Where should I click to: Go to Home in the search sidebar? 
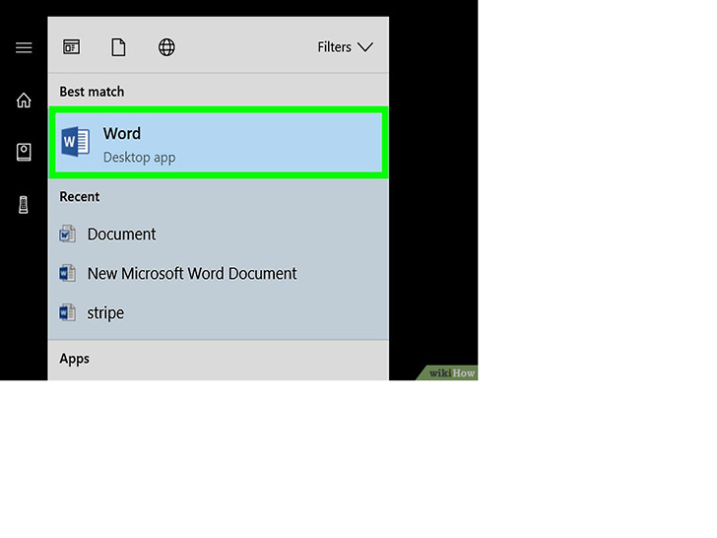[24, 101]
